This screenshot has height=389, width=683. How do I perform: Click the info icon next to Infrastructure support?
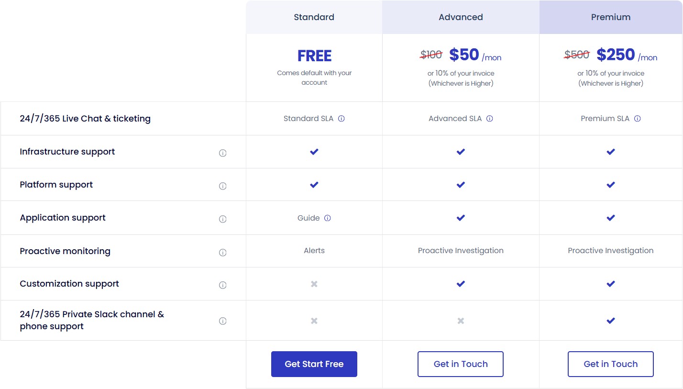tap(222, 152)
